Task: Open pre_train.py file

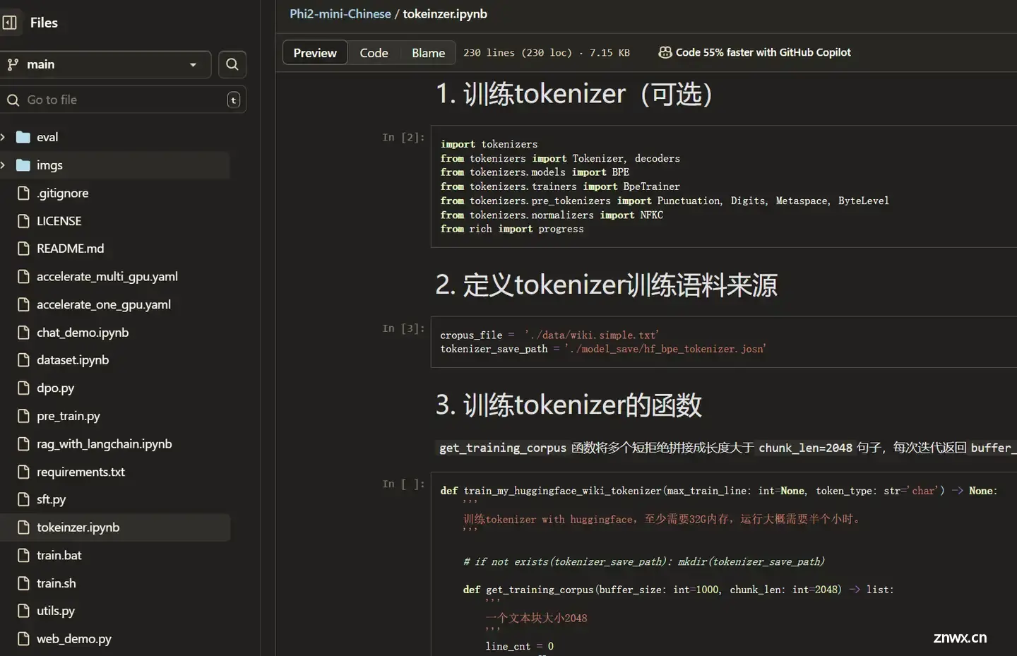Action: coord(69,416)
